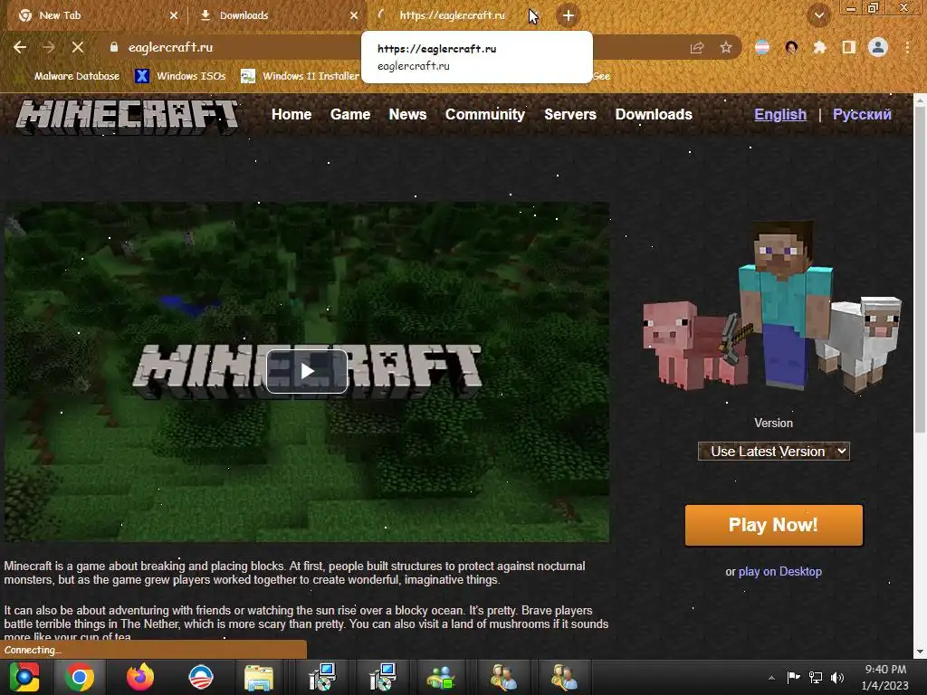Open the Windows 11 Installer bookmark
927x695 pixels.
(x=301, y=76)
